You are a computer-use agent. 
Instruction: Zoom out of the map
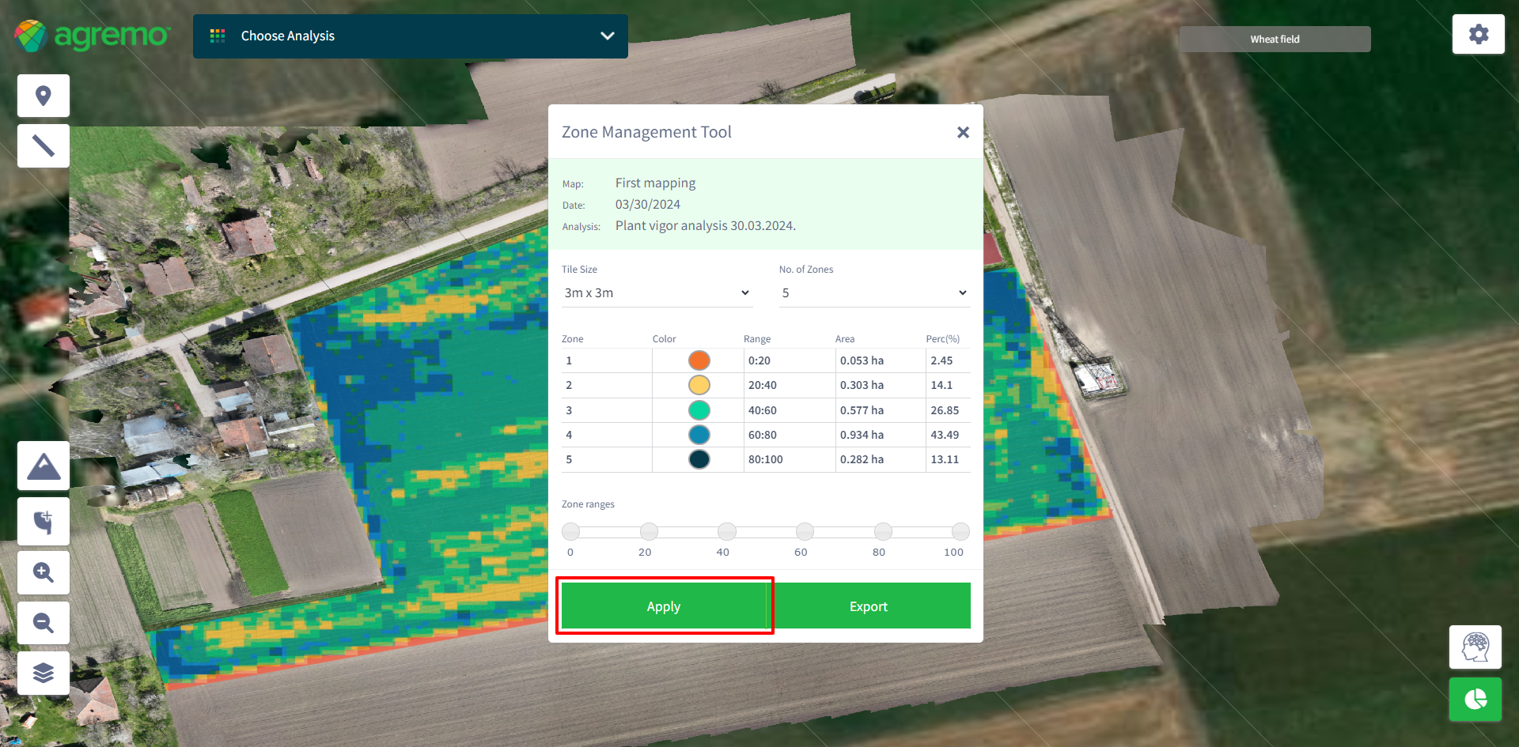pos(44,623)
